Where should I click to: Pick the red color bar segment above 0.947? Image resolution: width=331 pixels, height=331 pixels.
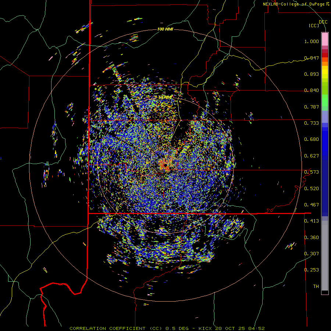(325, 55)
